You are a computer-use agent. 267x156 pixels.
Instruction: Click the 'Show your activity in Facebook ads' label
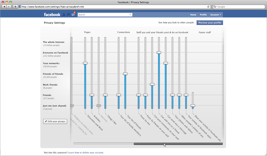(x=208, y=128)
